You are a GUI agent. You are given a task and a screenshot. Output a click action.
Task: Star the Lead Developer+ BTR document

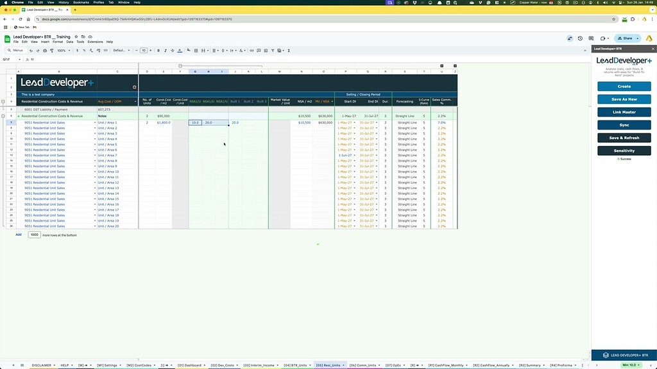[76, 37]
